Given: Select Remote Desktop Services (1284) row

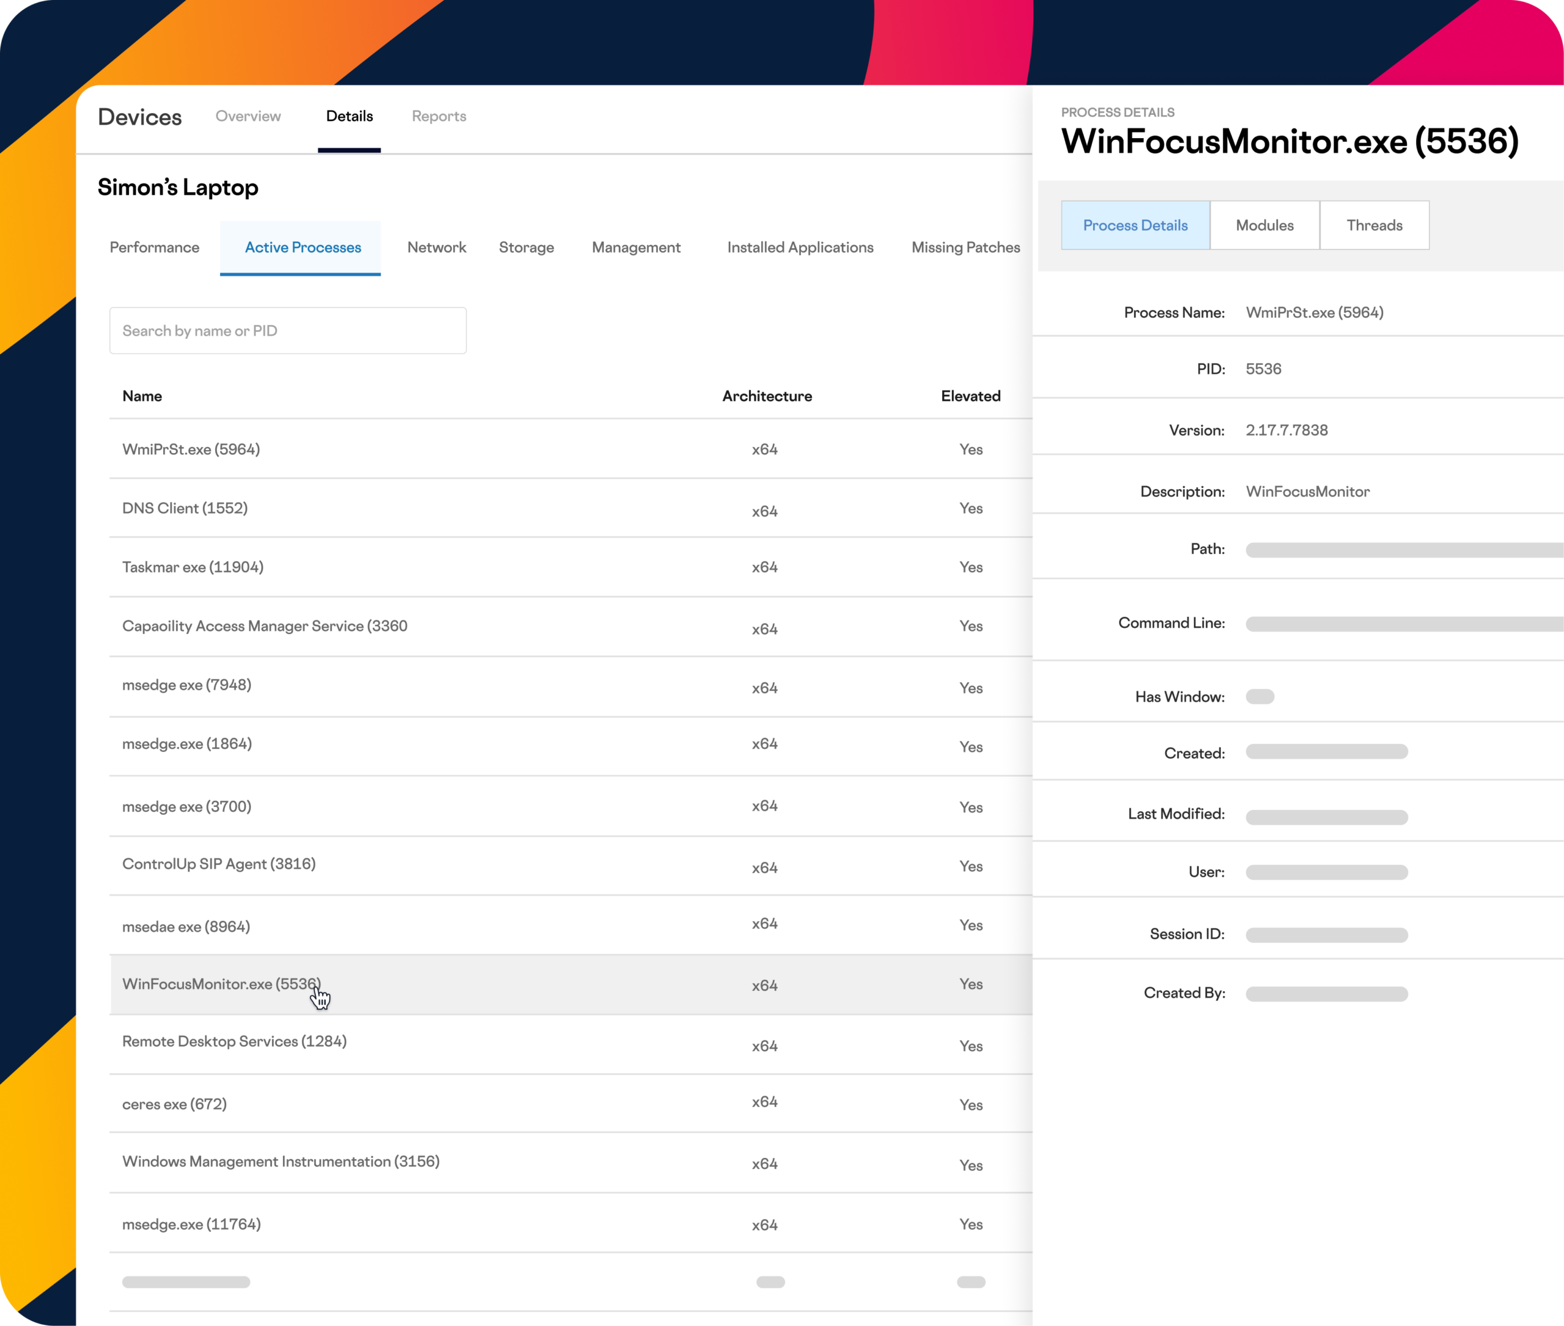Looking at the screenshot, I should tap(234, 1042).
